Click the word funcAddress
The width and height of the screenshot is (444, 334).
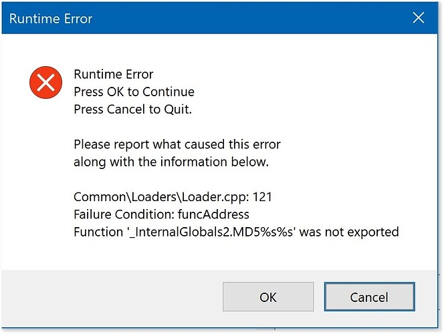tap(213, 214)
